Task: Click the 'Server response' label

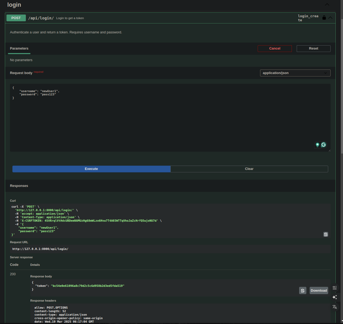Action: point(21,257)
